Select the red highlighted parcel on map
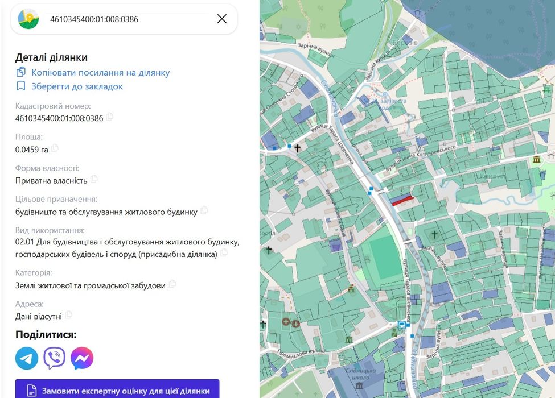The width and height of the screenshot is (555, 398). 402,200
